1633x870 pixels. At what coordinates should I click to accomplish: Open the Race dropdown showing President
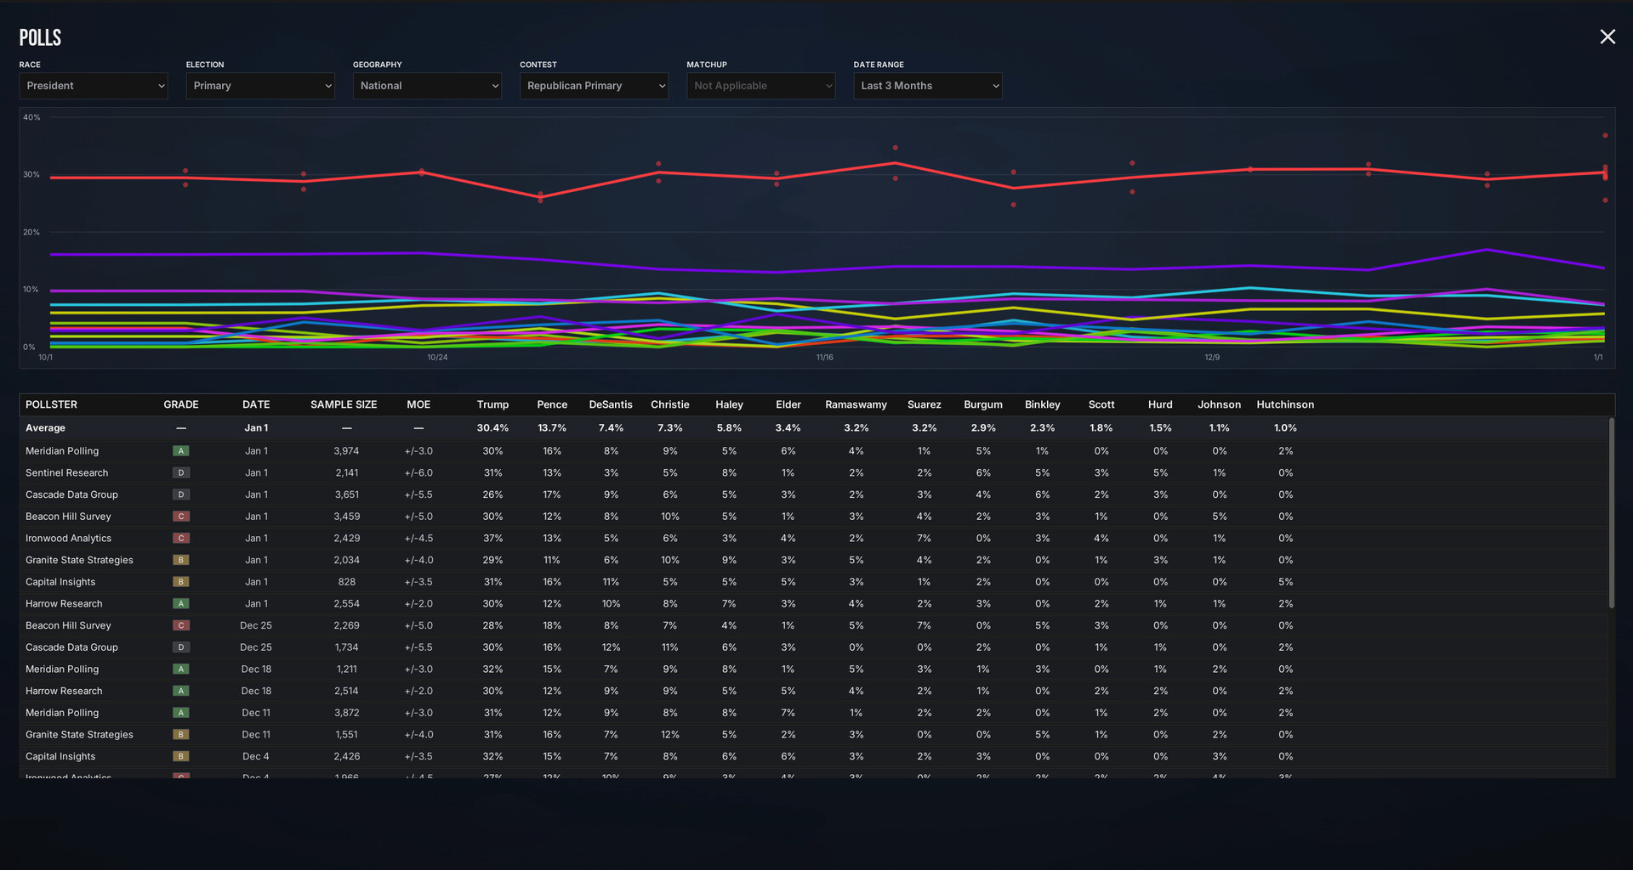94,86
